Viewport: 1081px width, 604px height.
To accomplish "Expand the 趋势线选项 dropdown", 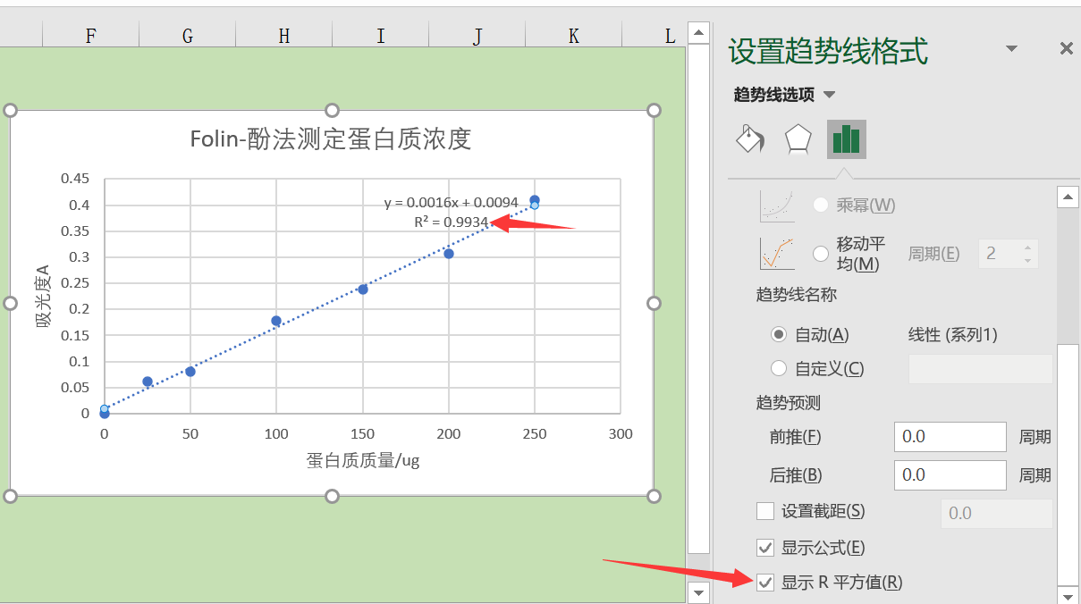I will (x=829, y=95).
